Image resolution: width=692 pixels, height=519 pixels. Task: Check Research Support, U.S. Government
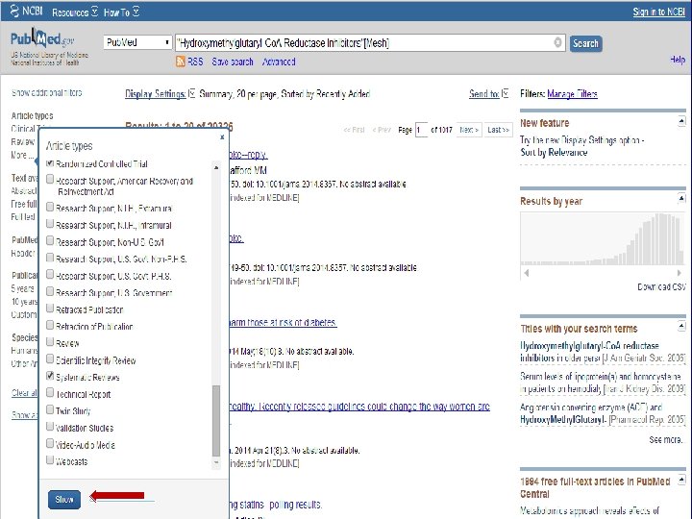pyautogui.click(x=50, y=291)
